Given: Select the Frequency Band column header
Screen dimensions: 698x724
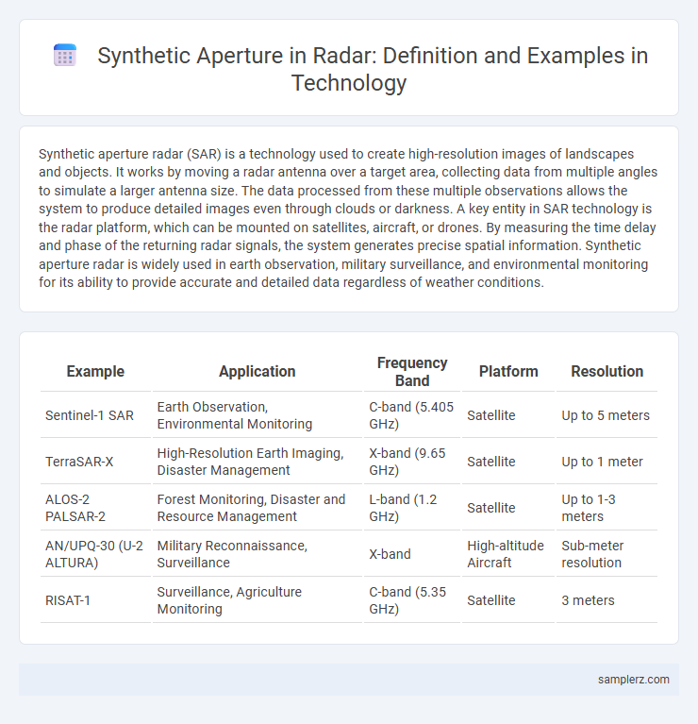Looking at the screenshot, I should (412, 372).
